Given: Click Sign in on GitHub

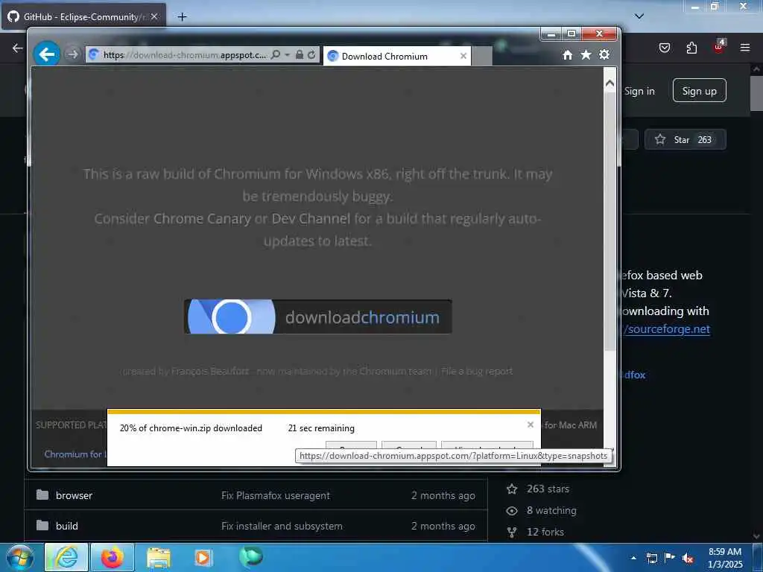Looking at the screenshot, I should click(x=639, y=91).
